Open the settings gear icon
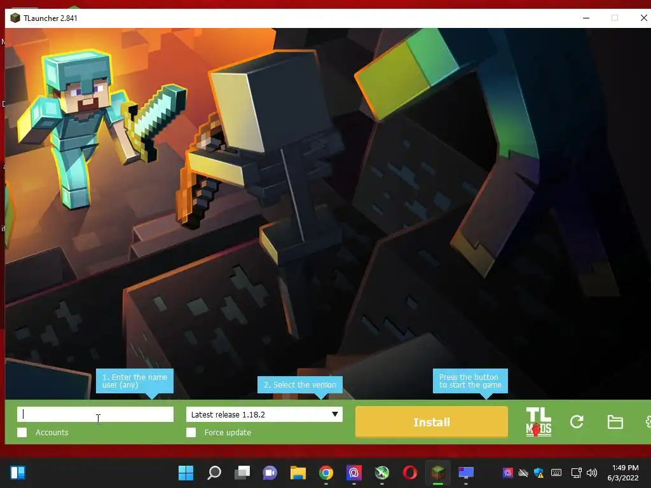 648,422
